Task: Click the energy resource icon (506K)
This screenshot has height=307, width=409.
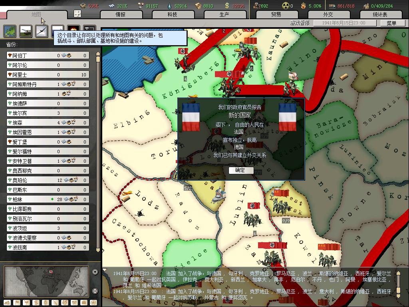Action: [83, 6]
